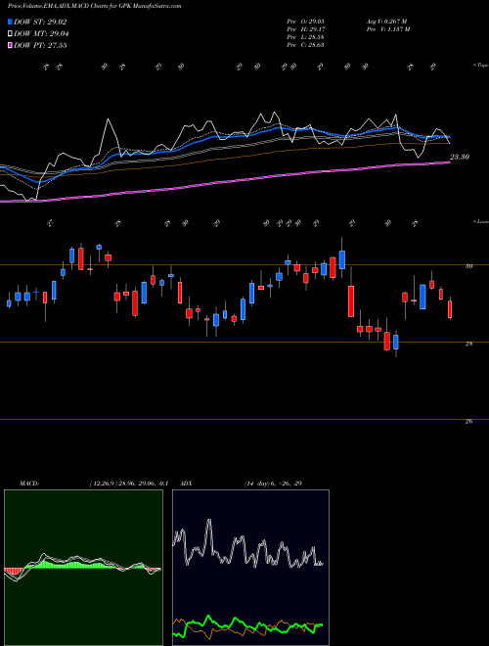Select the 'DOW ST: 29.02' legend text
The width and height of the screenshot is (489, 646).
point(40,22)
